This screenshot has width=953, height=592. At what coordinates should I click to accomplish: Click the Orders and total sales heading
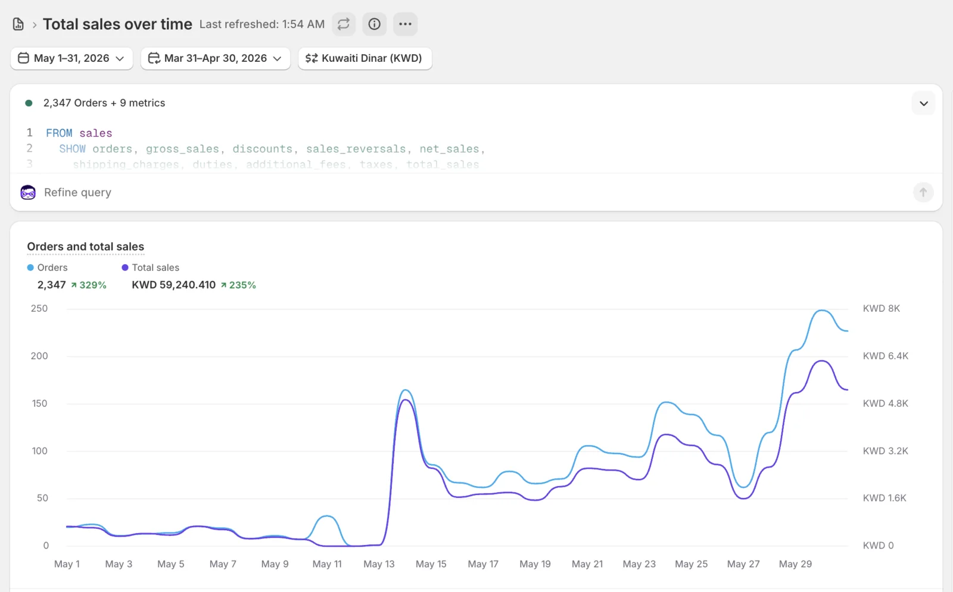[86, 246]
